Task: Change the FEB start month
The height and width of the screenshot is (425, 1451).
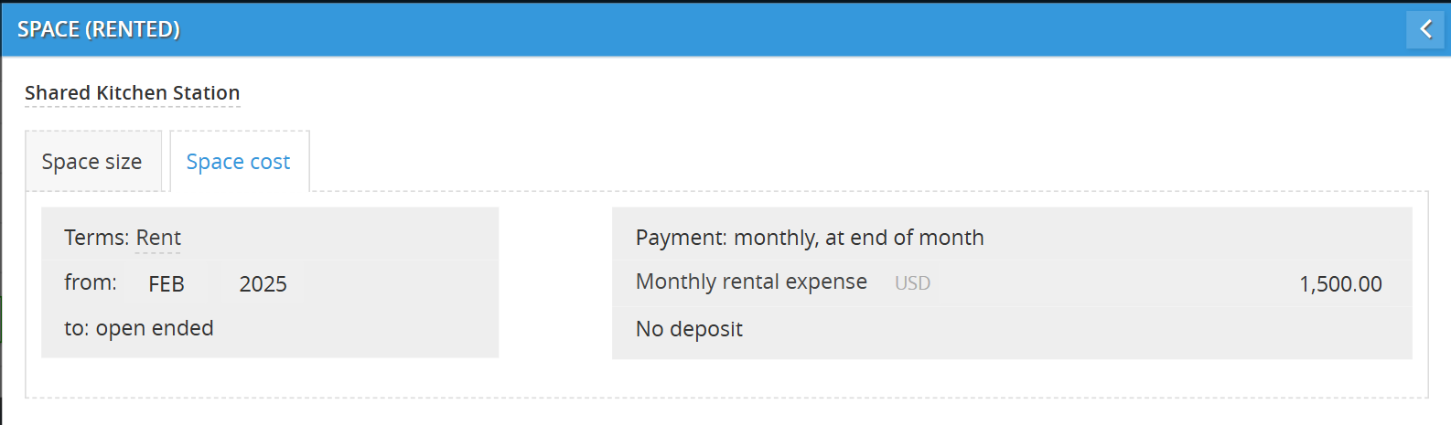Action: pos(167,284)
